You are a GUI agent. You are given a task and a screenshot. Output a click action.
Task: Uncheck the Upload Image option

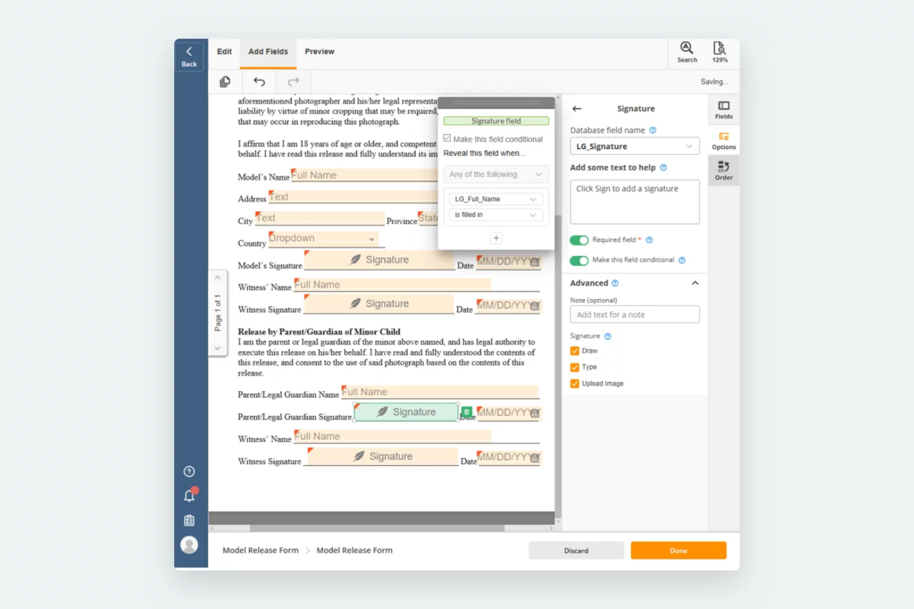coord(575,383)
